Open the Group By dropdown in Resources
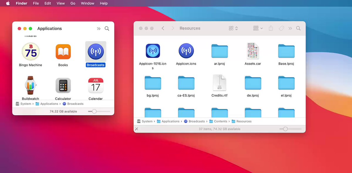Viewport: 352px width, 173px height. (258, 28)
